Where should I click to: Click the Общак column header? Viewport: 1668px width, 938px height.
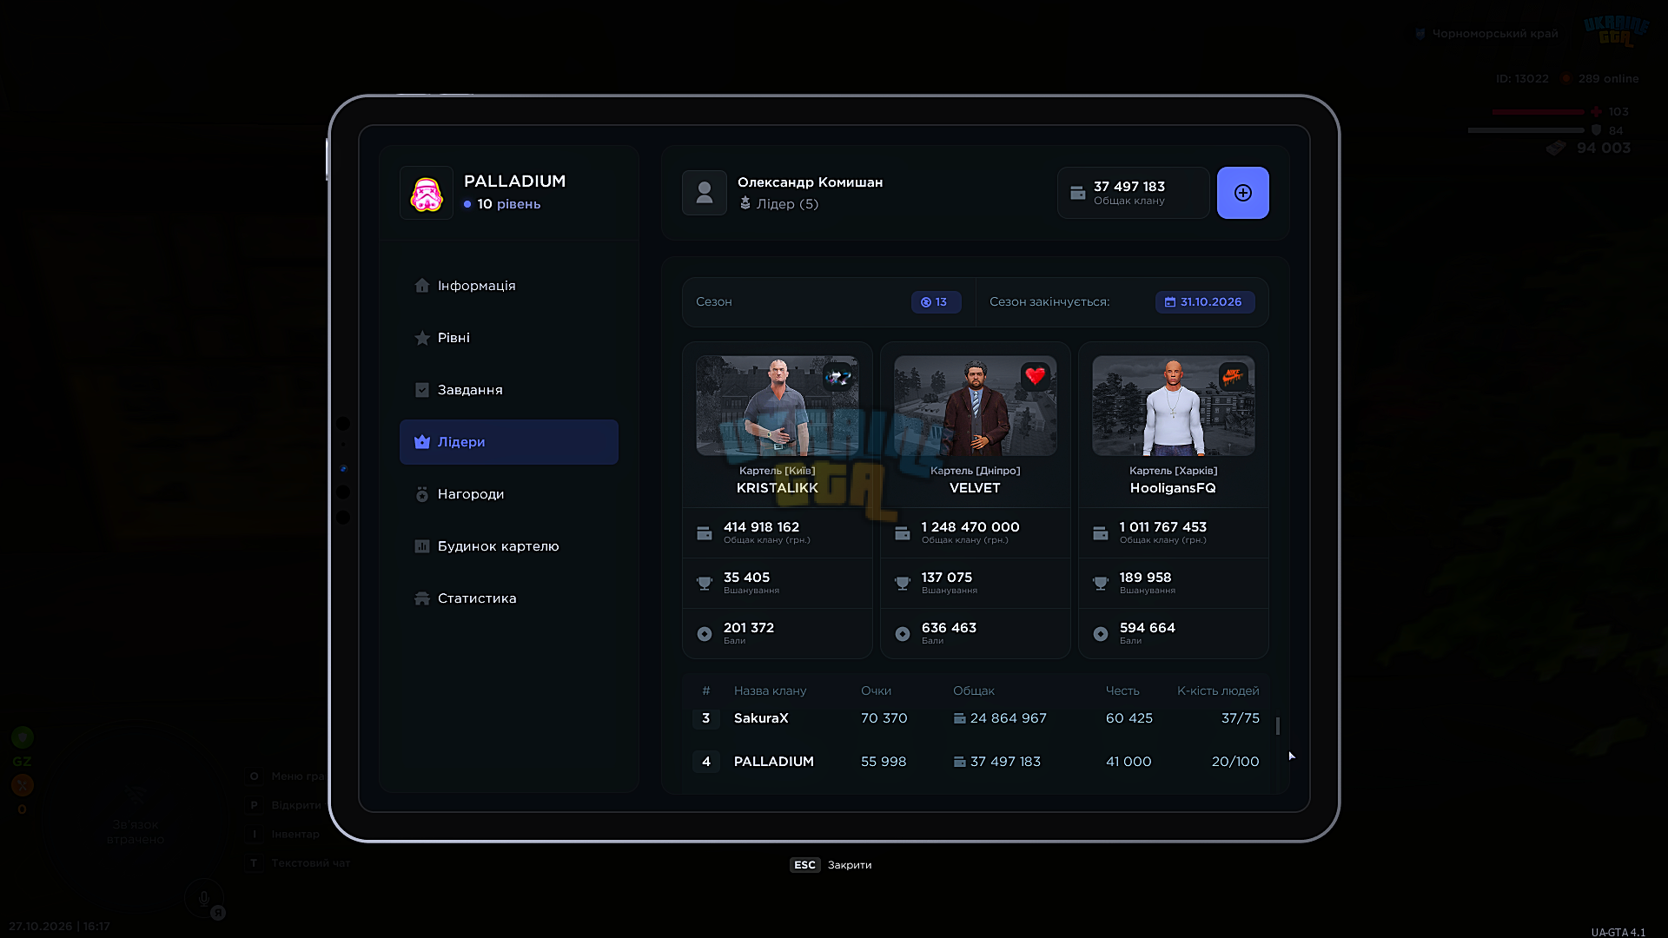974,691
